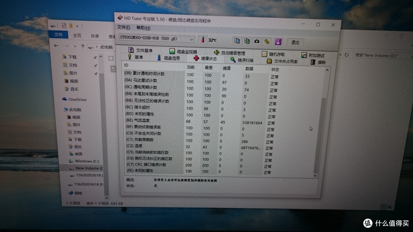Open HD Tune options tools icon
Viewport: 413px width, 232px height.
tap(267, 42)
